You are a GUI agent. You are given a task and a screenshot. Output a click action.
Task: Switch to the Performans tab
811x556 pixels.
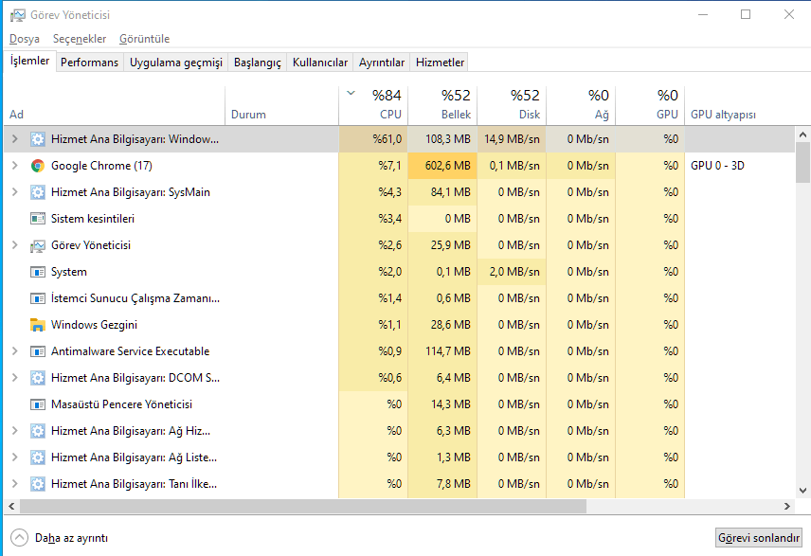pyautogui.click(x=89, y=63)
